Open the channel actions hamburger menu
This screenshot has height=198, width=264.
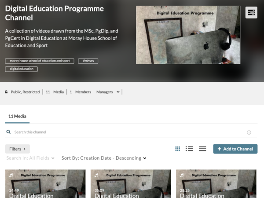(251, 12)
